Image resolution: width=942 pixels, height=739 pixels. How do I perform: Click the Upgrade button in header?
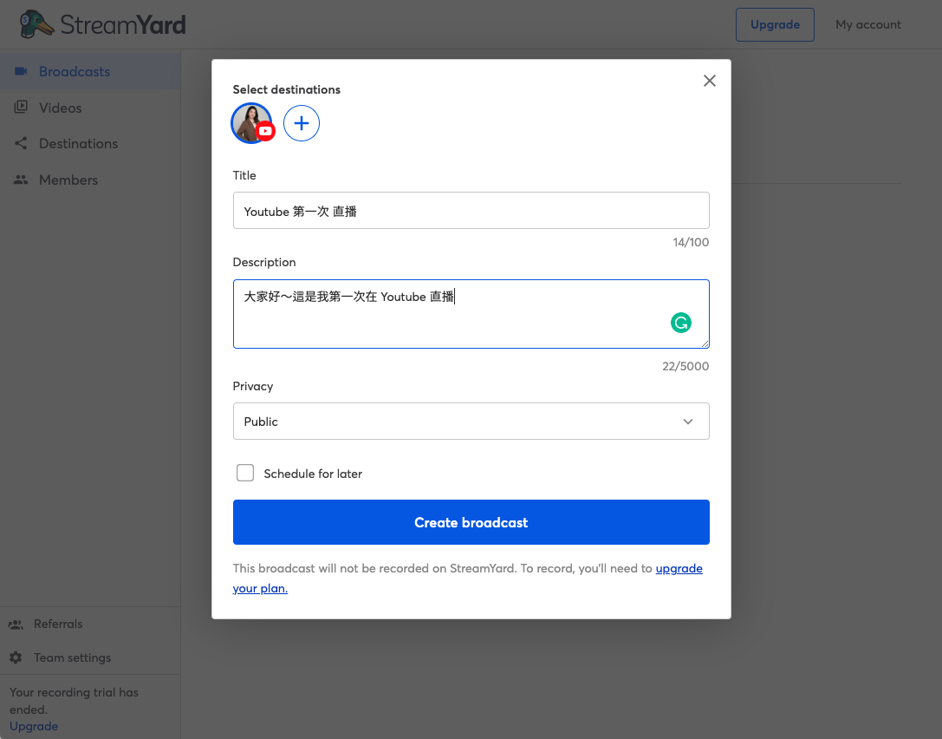[x=775, y=24]
